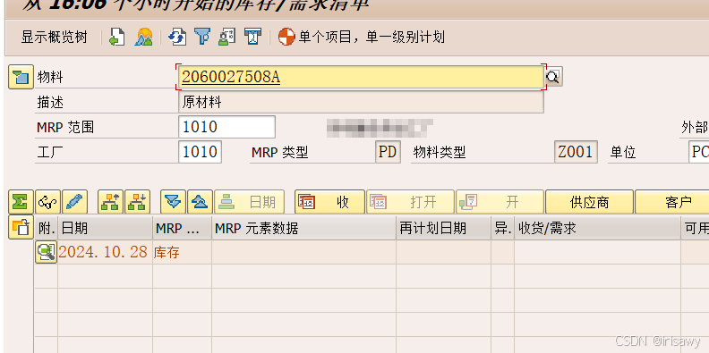This screenshot has width=709, height=353.
Task: Click the 收货/需求 column header
Action: tap(597, 228)
